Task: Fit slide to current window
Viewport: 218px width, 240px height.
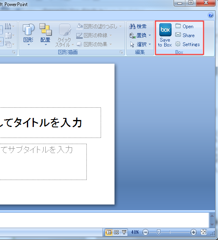Action: [204, 232]
